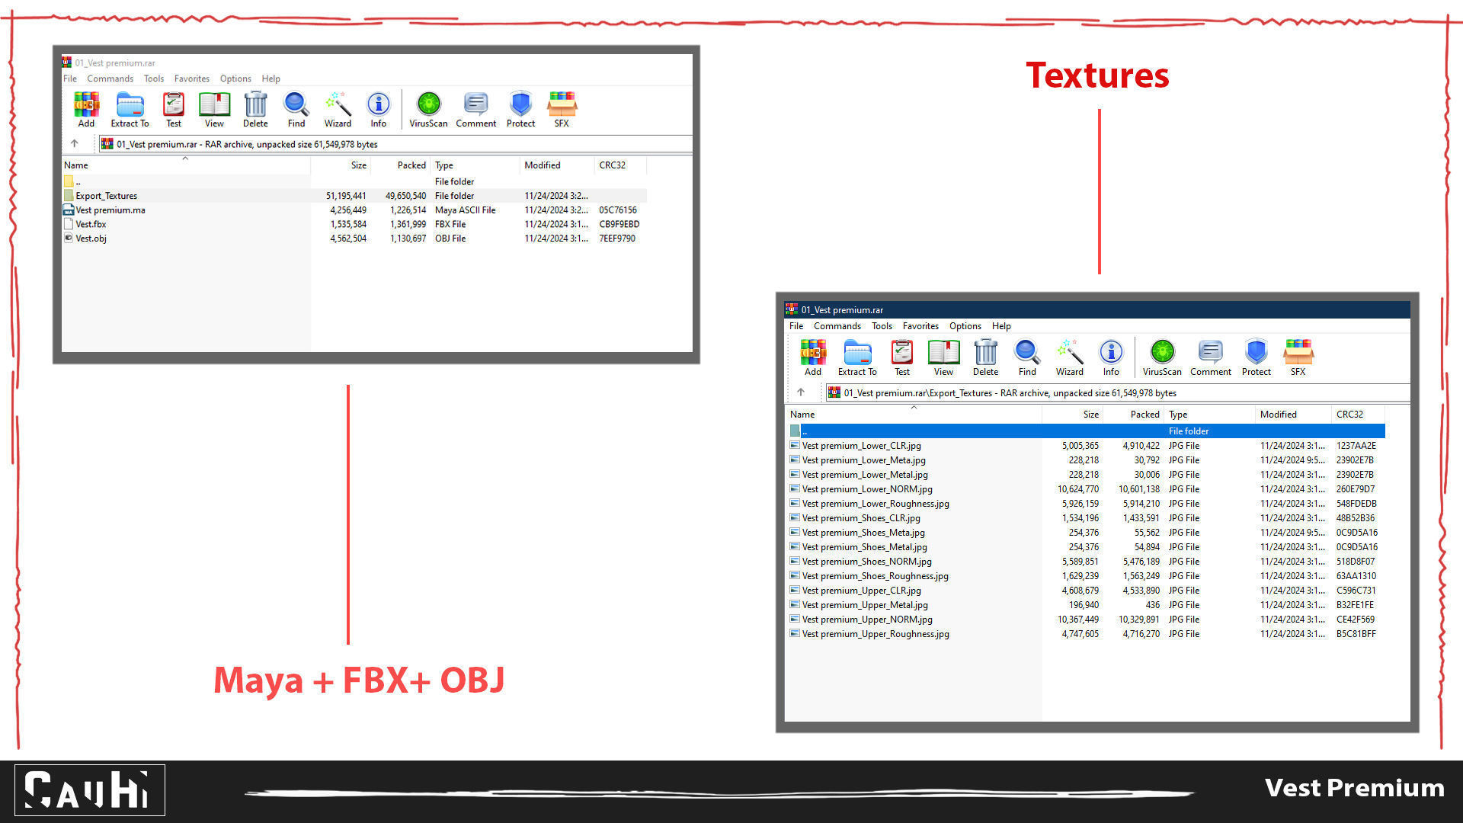The image size is (1463, 823).
Task: Select Export_Textures folder in left window
Action: (x=106, y=196)
